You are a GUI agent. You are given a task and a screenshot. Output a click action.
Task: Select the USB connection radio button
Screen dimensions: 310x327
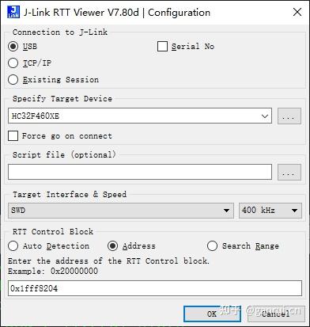13,47
